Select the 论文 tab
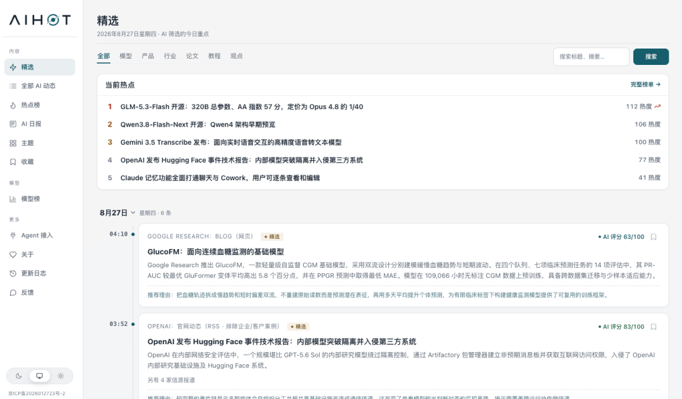Screen dimensions: 682x399 192,56
